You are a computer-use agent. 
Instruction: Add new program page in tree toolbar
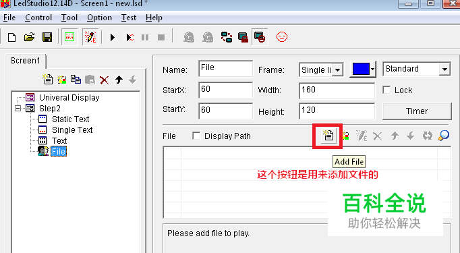[47, 79]
